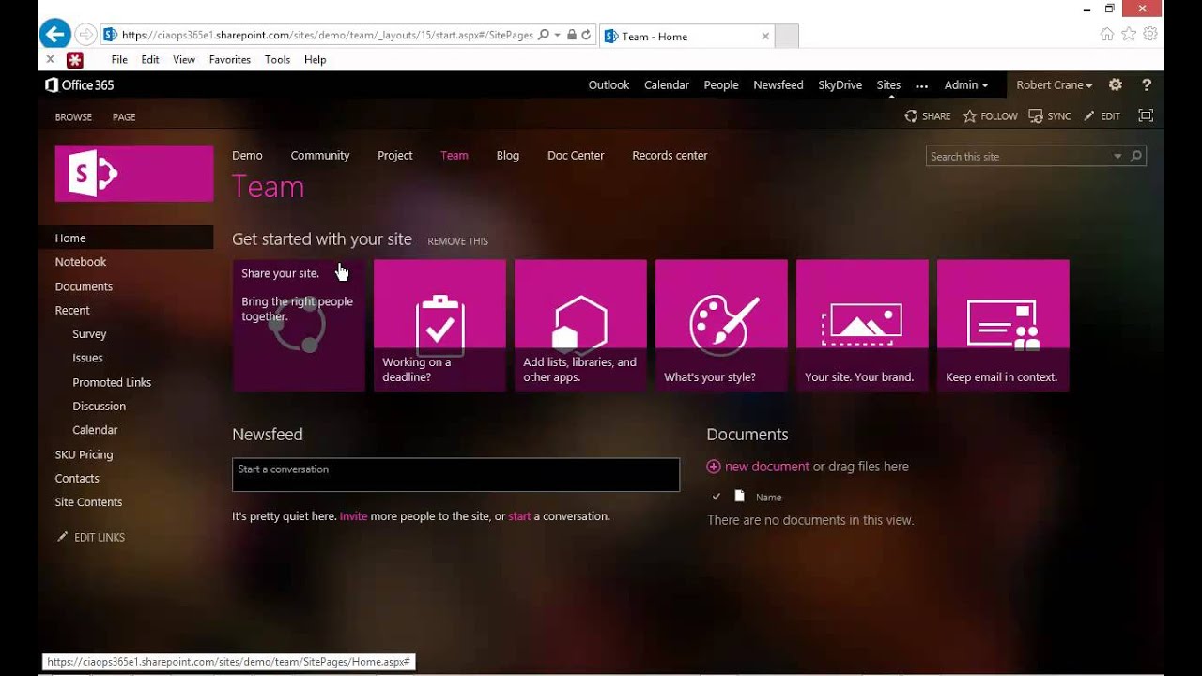Switch to the BROWSE ribbon tab
The image size is (1202, 676).
(x=73, y=117)
